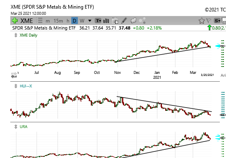Open the timeframe dropdown arrow after W
Image resolution: width=226 pixels, height=158 pixels.
pos(90,21)
